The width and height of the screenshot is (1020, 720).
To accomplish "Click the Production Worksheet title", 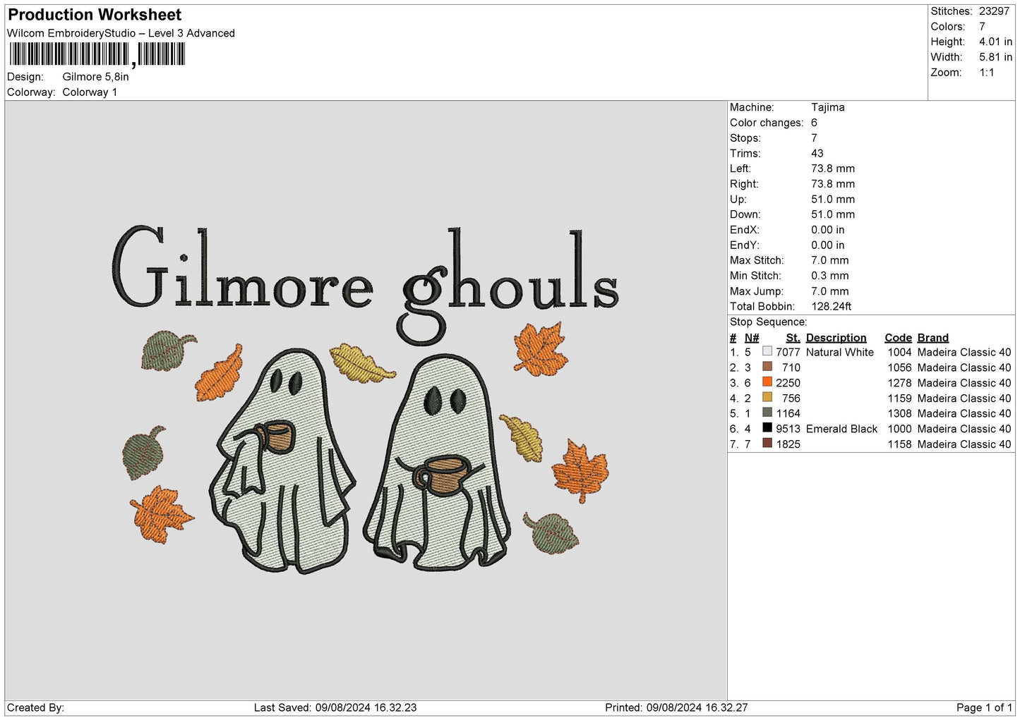I will click(95, 15).
